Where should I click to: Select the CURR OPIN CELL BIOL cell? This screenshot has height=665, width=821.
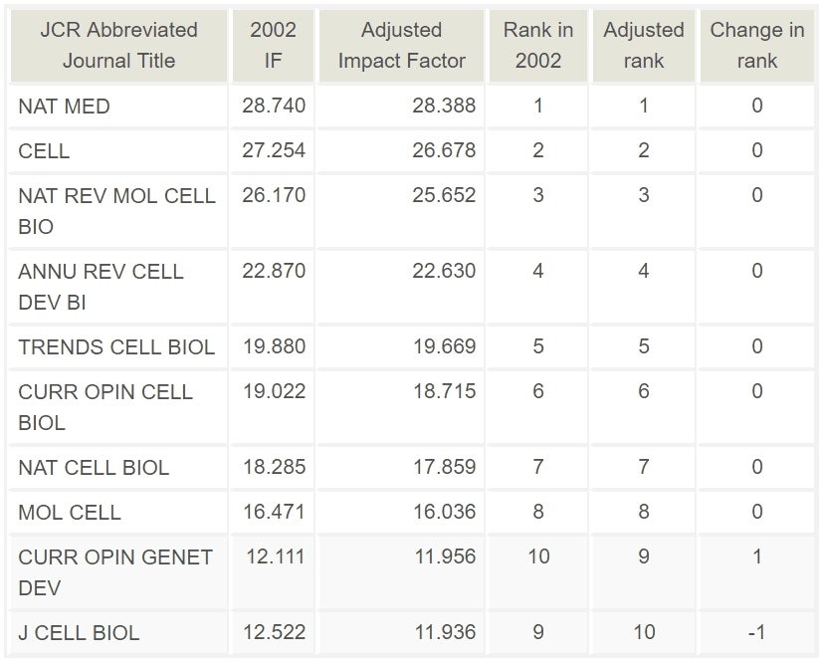tap(118, 407)
